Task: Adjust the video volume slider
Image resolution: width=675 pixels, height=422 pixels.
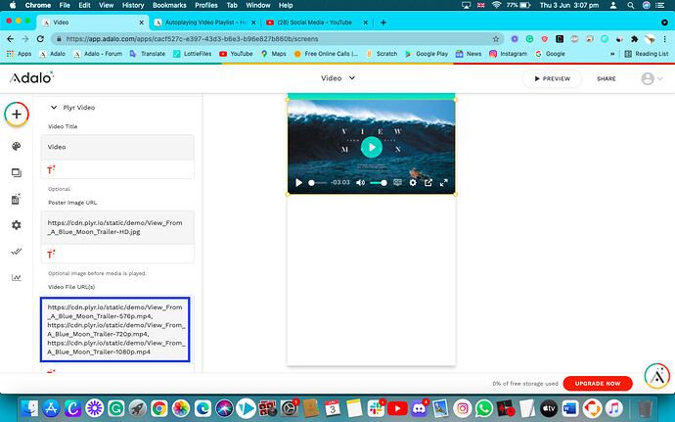Action: click(x=379, y=183)
